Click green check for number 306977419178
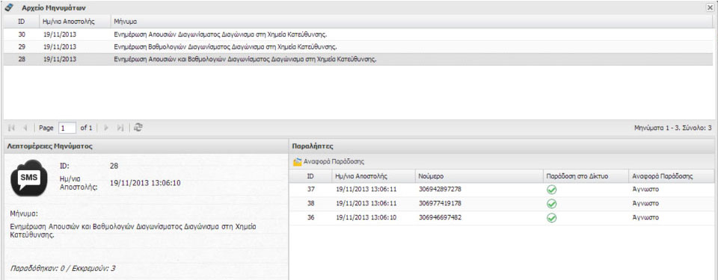This screenshot has height=280, width=718. (x=552, y=204)
